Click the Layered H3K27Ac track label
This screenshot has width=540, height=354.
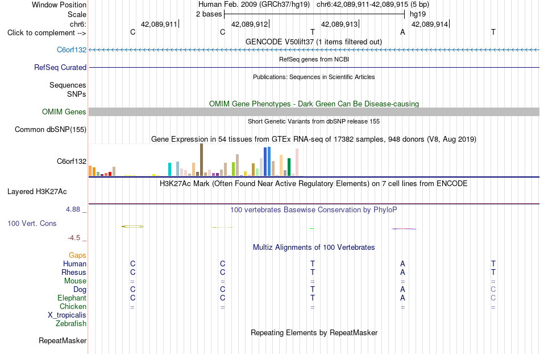(37, 192)
